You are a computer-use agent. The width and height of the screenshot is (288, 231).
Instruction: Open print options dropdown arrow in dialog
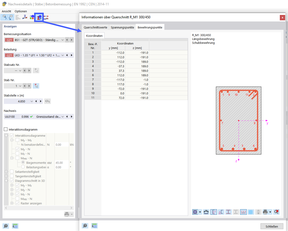270,212
